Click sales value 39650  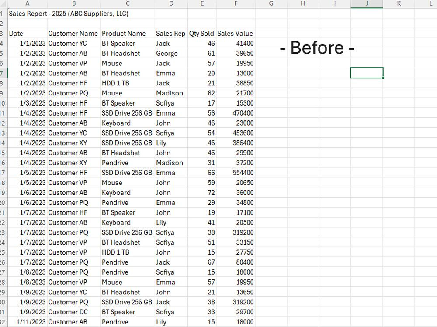[236, 53]
